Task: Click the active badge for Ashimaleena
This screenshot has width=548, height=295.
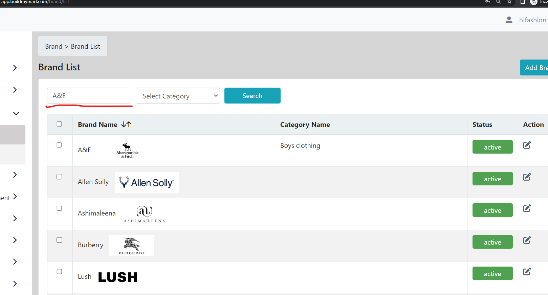Action: (x=492, y=210)
